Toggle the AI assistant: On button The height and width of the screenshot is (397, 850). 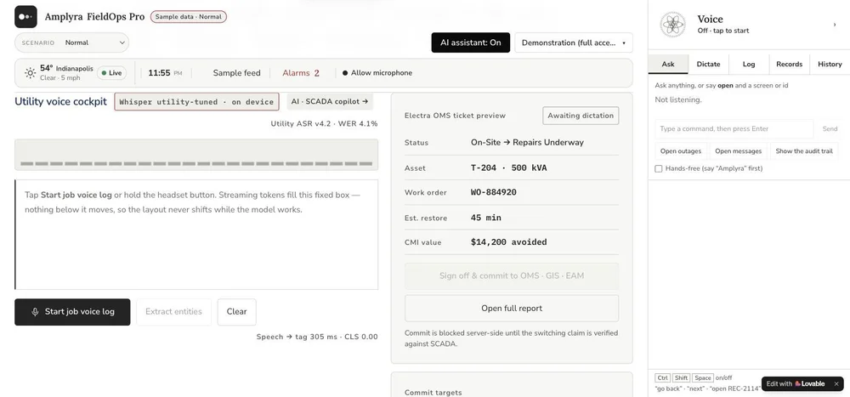[471, 43]
